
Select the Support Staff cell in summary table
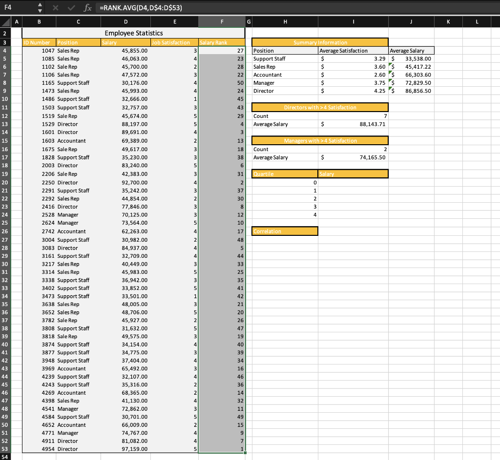point(285,59)
